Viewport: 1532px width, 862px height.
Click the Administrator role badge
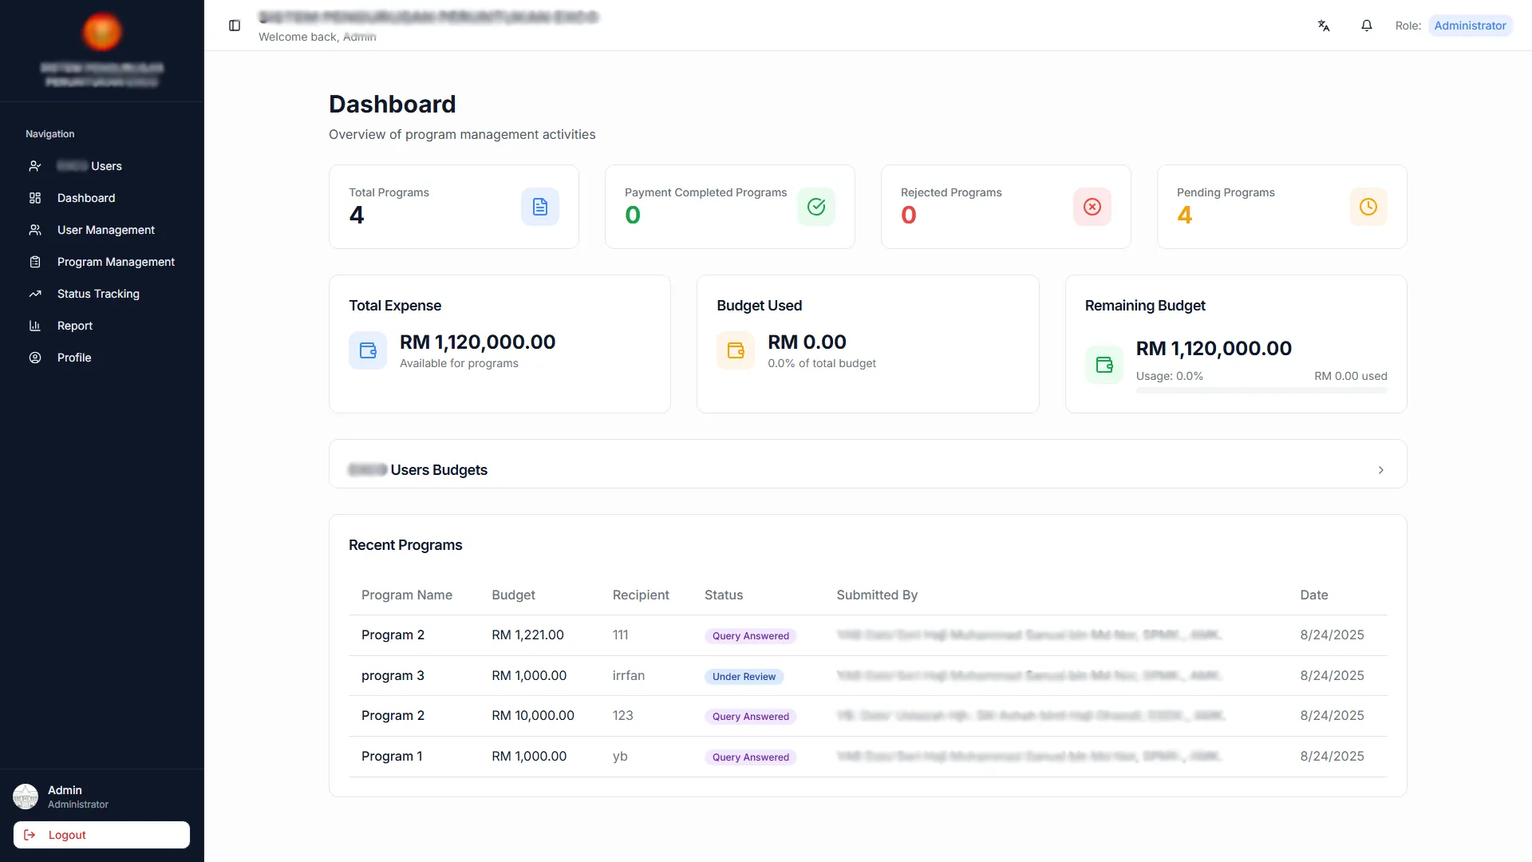(x=1470, y=26)
